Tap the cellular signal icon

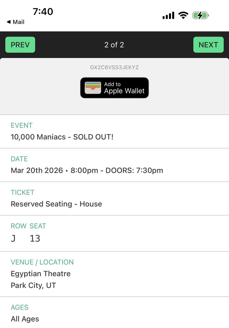coord(168,16)
